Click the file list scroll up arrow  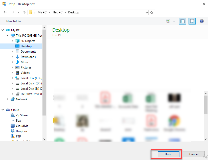[x=205, y=94]
